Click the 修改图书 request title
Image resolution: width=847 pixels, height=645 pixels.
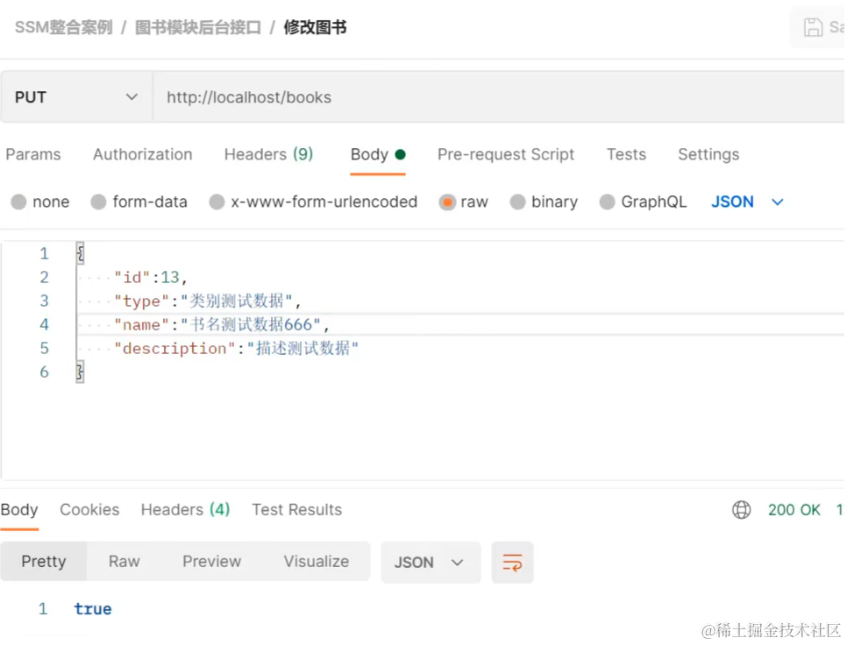(315, 27)
